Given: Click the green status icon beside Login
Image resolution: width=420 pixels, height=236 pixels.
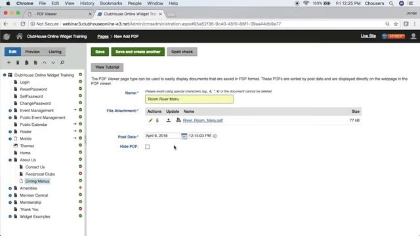Looking at the screenshot, I should tap(80, 81).
